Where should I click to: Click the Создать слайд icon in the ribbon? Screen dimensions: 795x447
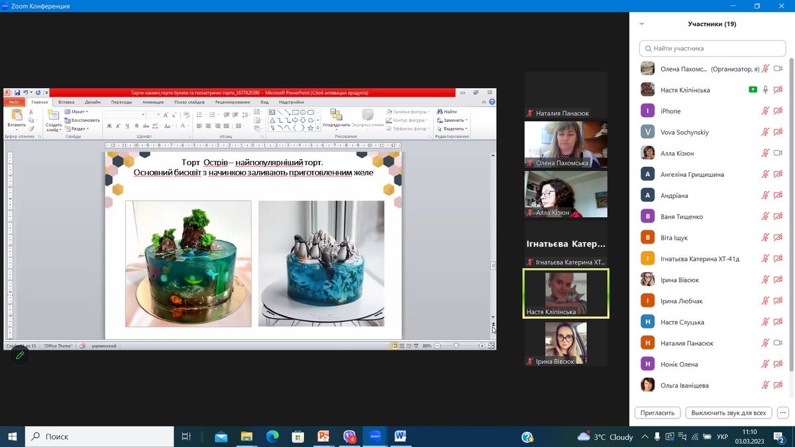54,115
